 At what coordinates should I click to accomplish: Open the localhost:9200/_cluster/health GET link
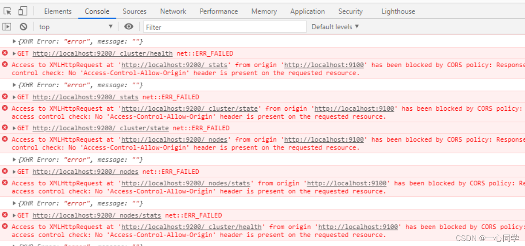[x=102, y=53]
